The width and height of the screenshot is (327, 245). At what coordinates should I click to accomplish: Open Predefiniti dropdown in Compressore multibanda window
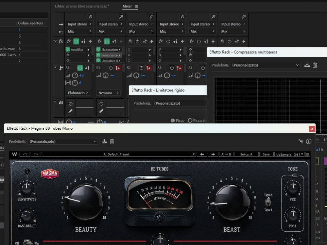click(x=265, y=65)
